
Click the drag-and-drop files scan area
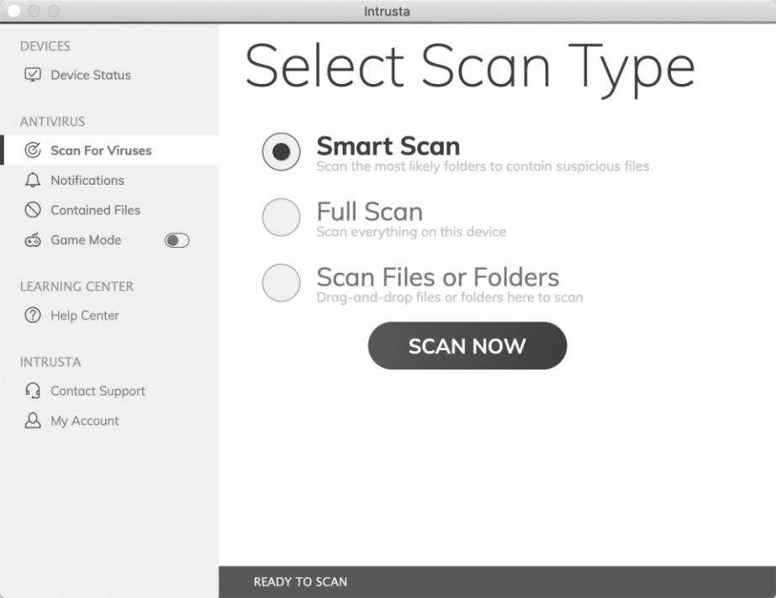pyautogui.click(x=450, y=296)
